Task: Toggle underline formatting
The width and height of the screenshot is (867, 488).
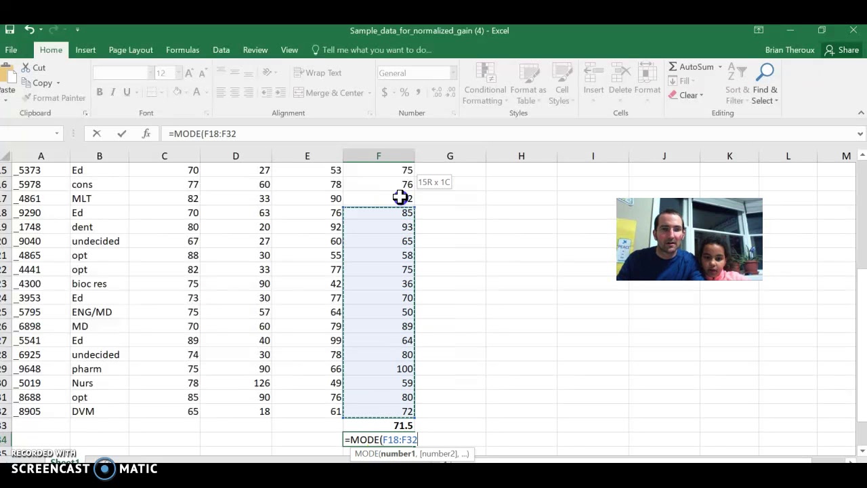Action: point(127,92)
